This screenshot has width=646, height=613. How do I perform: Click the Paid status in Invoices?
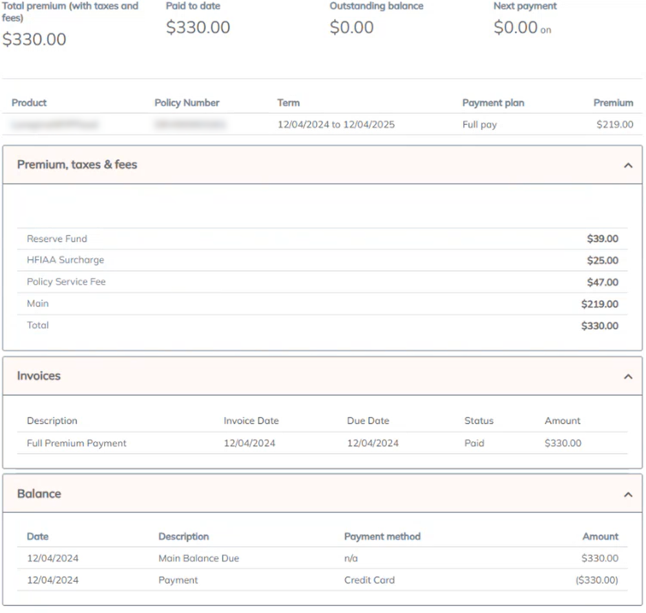(474, 444)
